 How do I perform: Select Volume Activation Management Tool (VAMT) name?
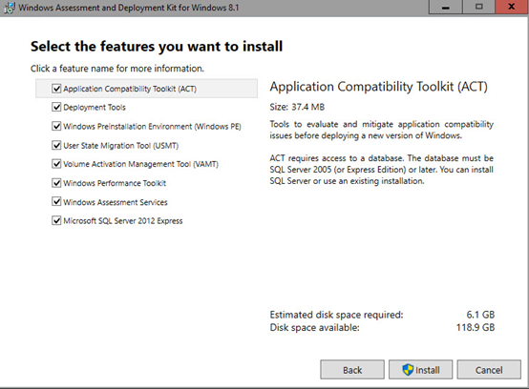coord(140,164)
